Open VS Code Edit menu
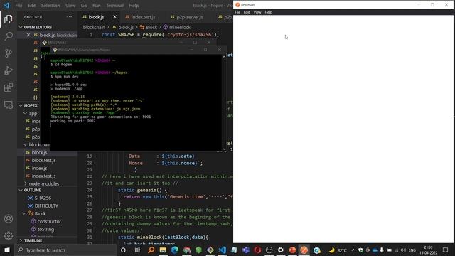The width and height of the screenshot is (455, 256). pyautogui.click(x=31, y=6)
